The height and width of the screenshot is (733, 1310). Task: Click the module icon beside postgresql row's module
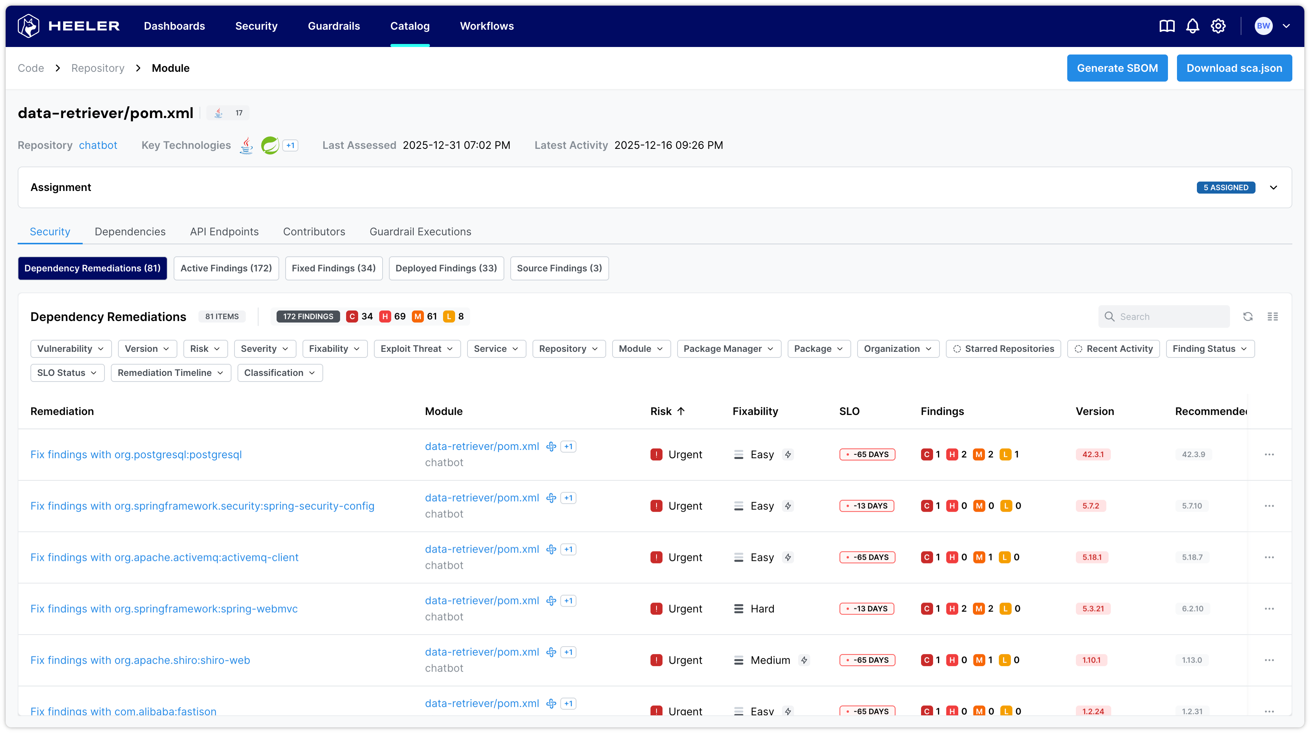[x=551, y=447]
